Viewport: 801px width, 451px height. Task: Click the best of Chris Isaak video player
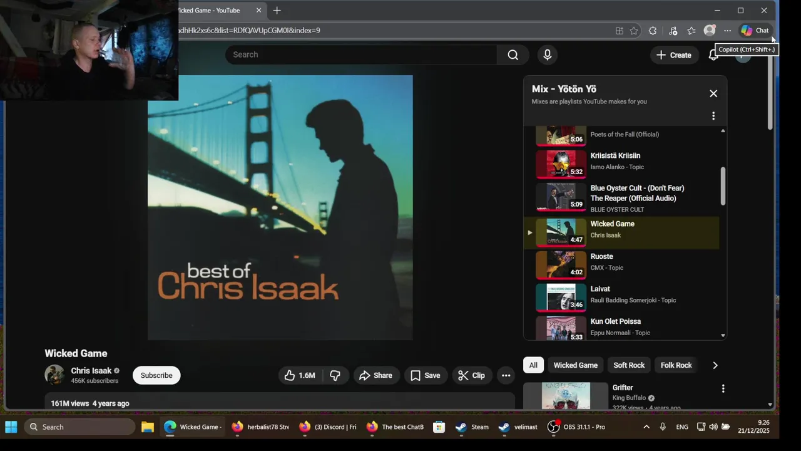click(x=280, y=207)
